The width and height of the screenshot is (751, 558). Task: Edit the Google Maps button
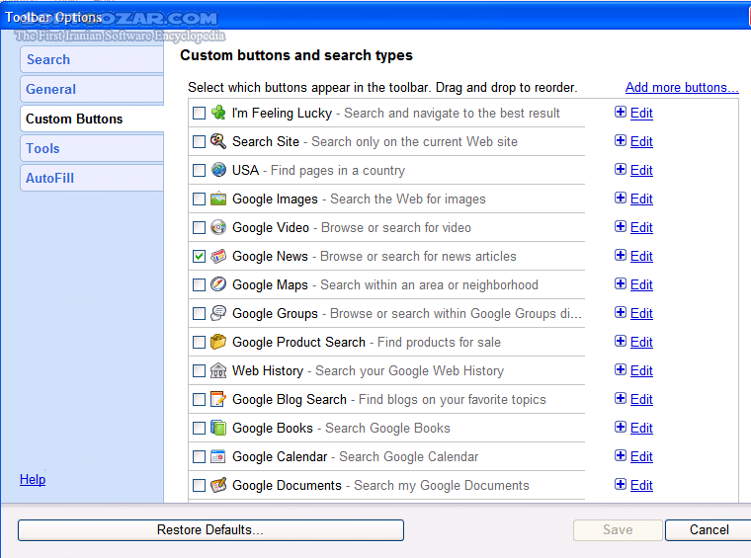(x=641, y=285)
